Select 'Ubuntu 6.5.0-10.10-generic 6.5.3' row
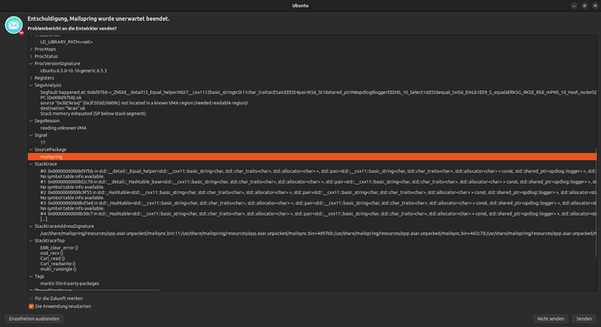Viewport: 601px width, 327px height. pos(73,70)
